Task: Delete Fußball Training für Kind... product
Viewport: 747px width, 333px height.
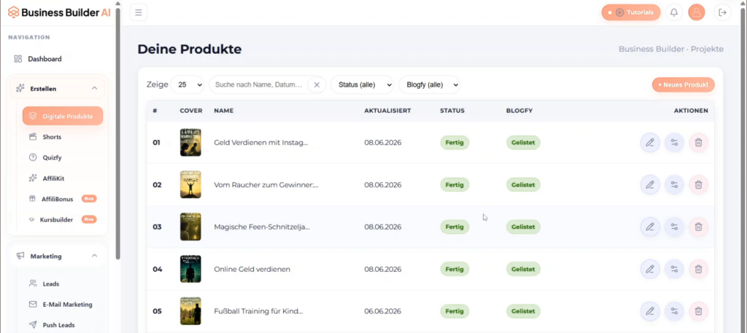Action: [x=698, y=311]
